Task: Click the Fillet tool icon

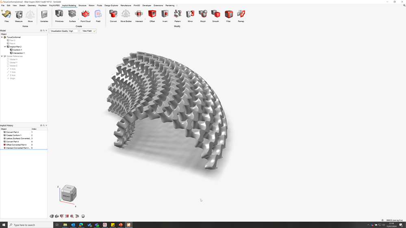Action: point(228,14)
